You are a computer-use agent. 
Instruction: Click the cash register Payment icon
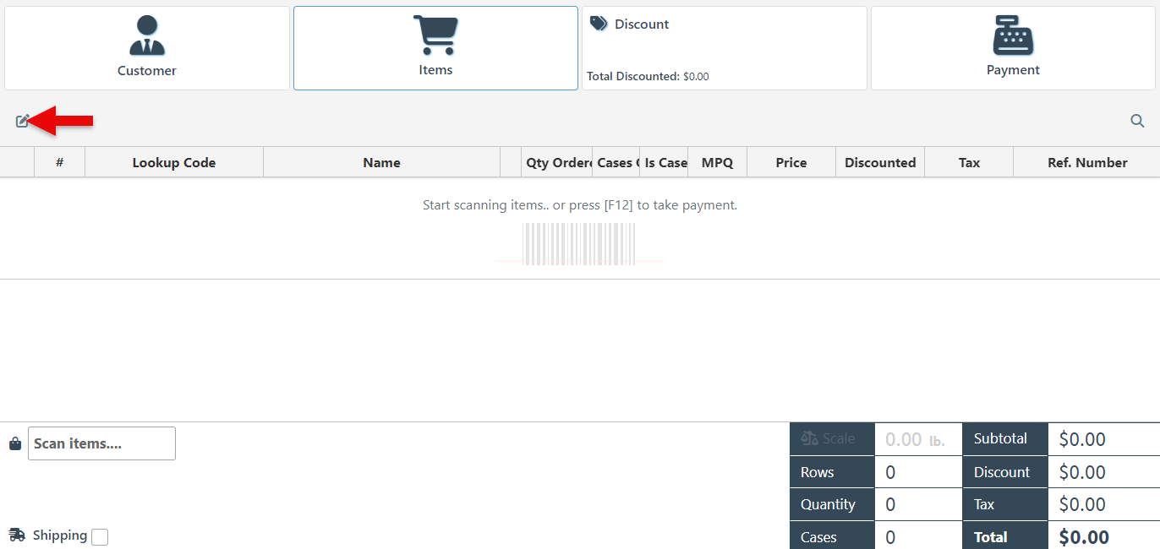click(x=1013, y=35)
